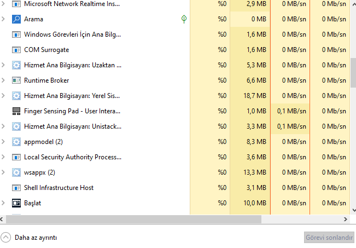Expand Hizmet Ana Bilgisayarı: Uzaktan row
This screenshot has width=356, height=248.
pos(3,65)
